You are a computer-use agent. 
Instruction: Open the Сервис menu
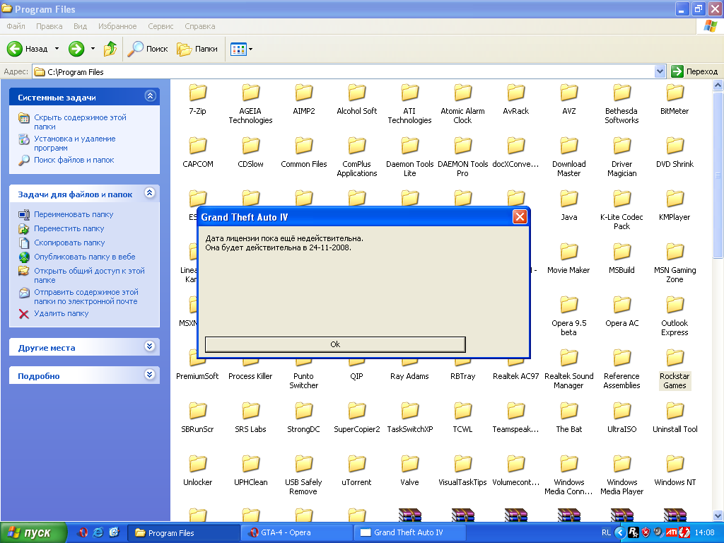point(160,26)
